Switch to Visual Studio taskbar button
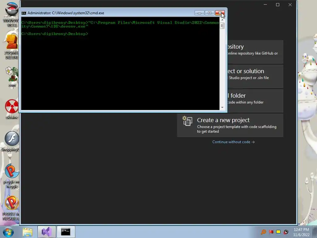Screen dimensions: 317x238 46,232
